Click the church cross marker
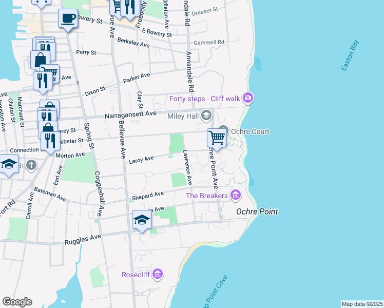 click(x=31, y=165)
